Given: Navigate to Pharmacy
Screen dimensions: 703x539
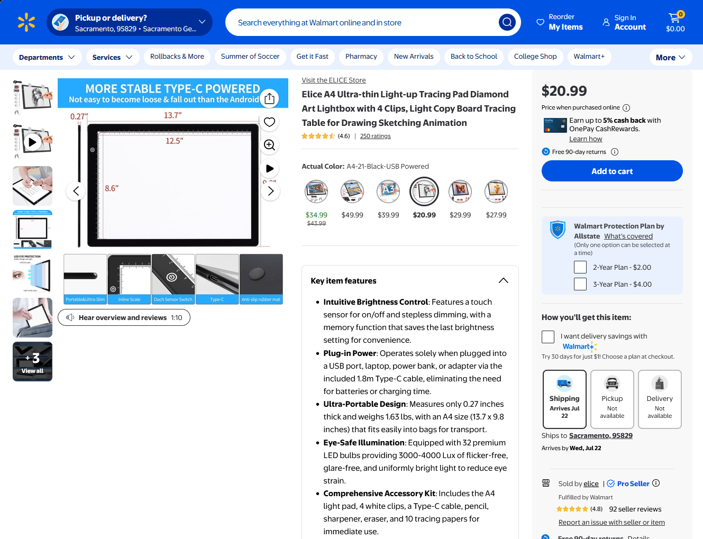Looking at the screenshot, I should 361,57.
